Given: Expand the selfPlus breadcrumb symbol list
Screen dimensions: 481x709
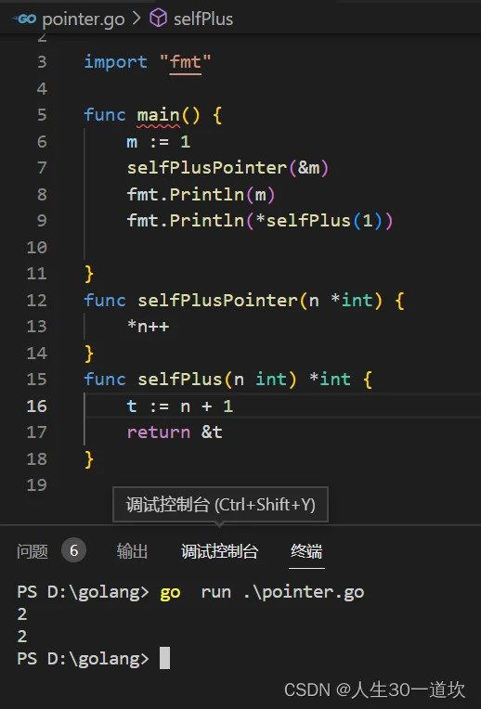Looking at the screenshot, I should pyautogui.click(x=203, y=19).
